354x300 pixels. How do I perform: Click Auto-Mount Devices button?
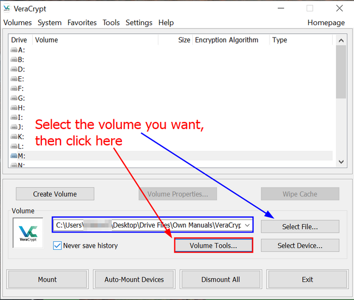134,279
